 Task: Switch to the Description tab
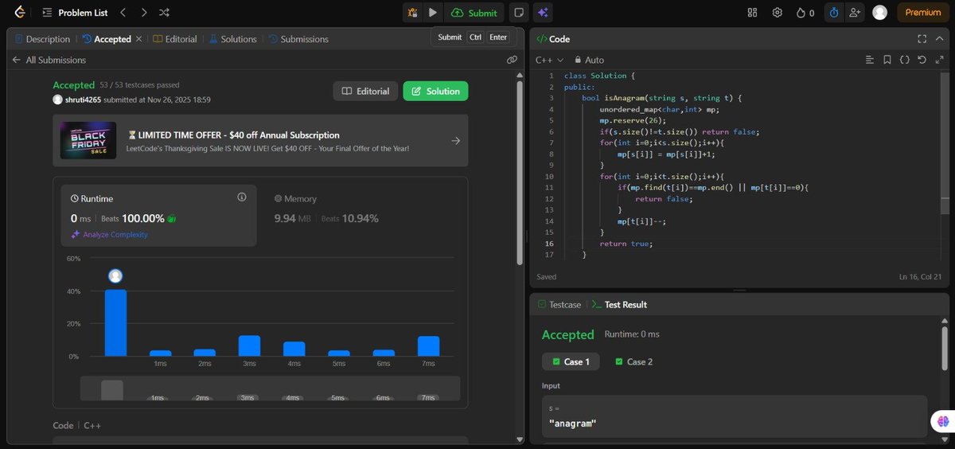click(42, 39)
